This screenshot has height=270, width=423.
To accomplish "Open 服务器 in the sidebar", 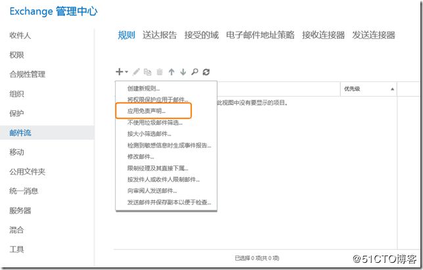I will 20,211.
